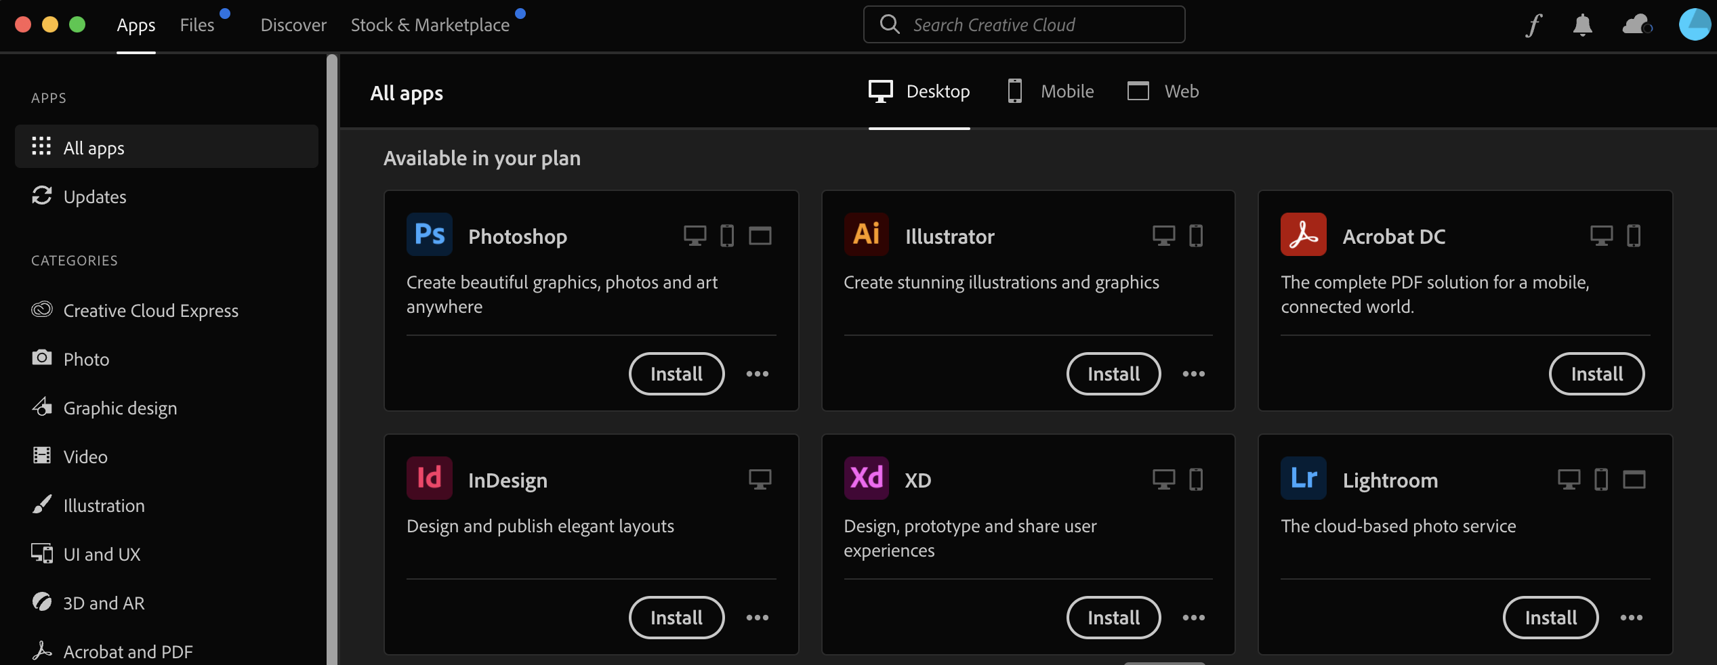Open Photoshop's more options menu
The height and width of the screenshot is (665, 1717).
(x=758, y=374)
